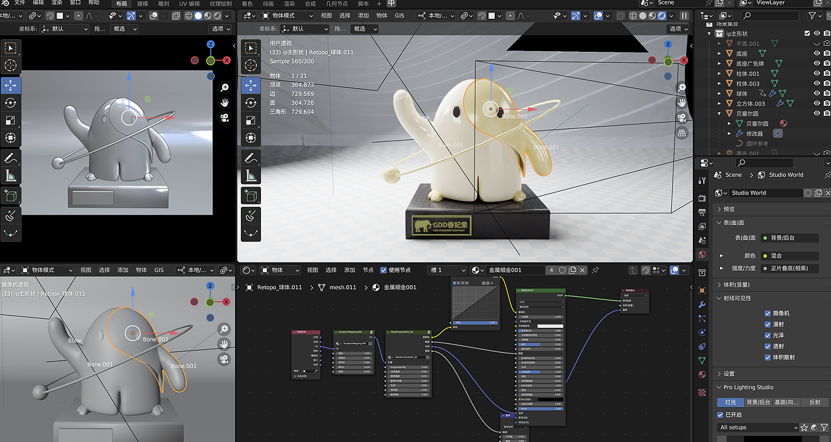Click the 反射 button in Pro Lighting Studio
The width and height of the screenshot is (831, 442).
click(814, 402)
